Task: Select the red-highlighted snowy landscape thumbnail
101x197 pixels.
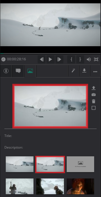Action: click(x=50, y=164)
